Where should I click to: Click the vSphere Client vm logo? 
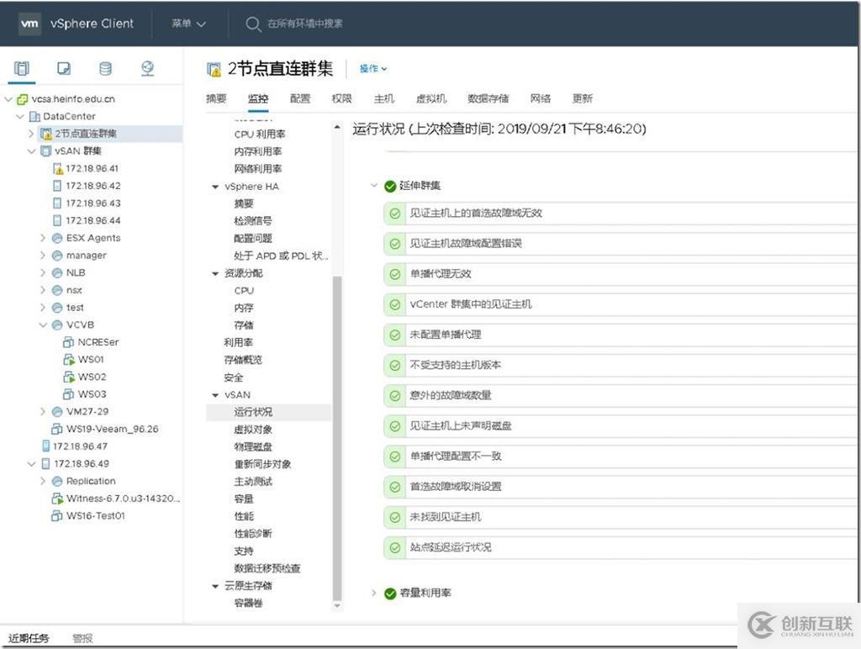[29, 24]
